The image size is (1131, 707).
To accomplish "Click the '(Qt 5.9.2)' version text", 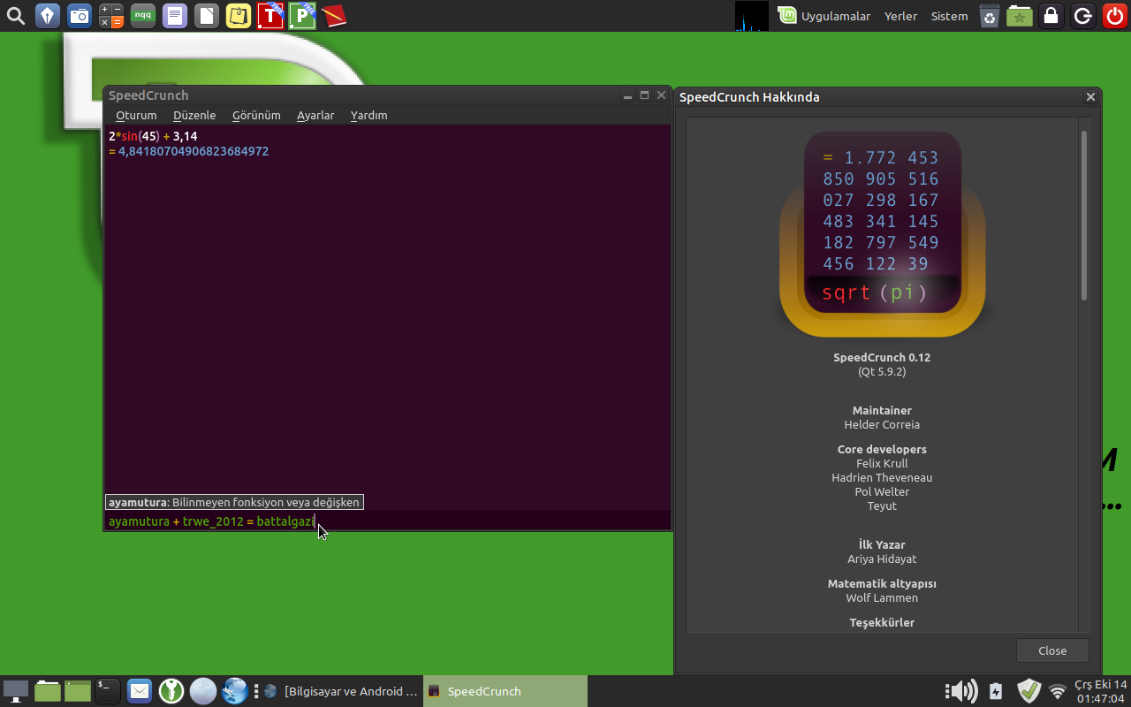I will (x=882, y=371).
